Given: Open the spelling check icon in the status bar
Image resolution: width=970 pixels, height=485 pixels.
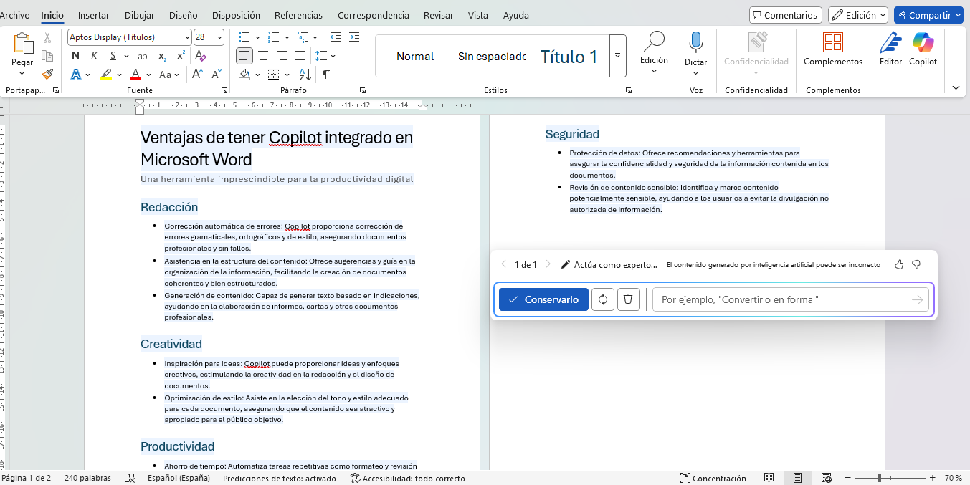Looking at the screenshot, I should [x=130, y=478].
